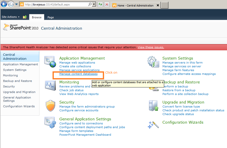Click the Configuration Wizards wand icon
The width and height of the screenshot is (227, 148).
(153, 125)
